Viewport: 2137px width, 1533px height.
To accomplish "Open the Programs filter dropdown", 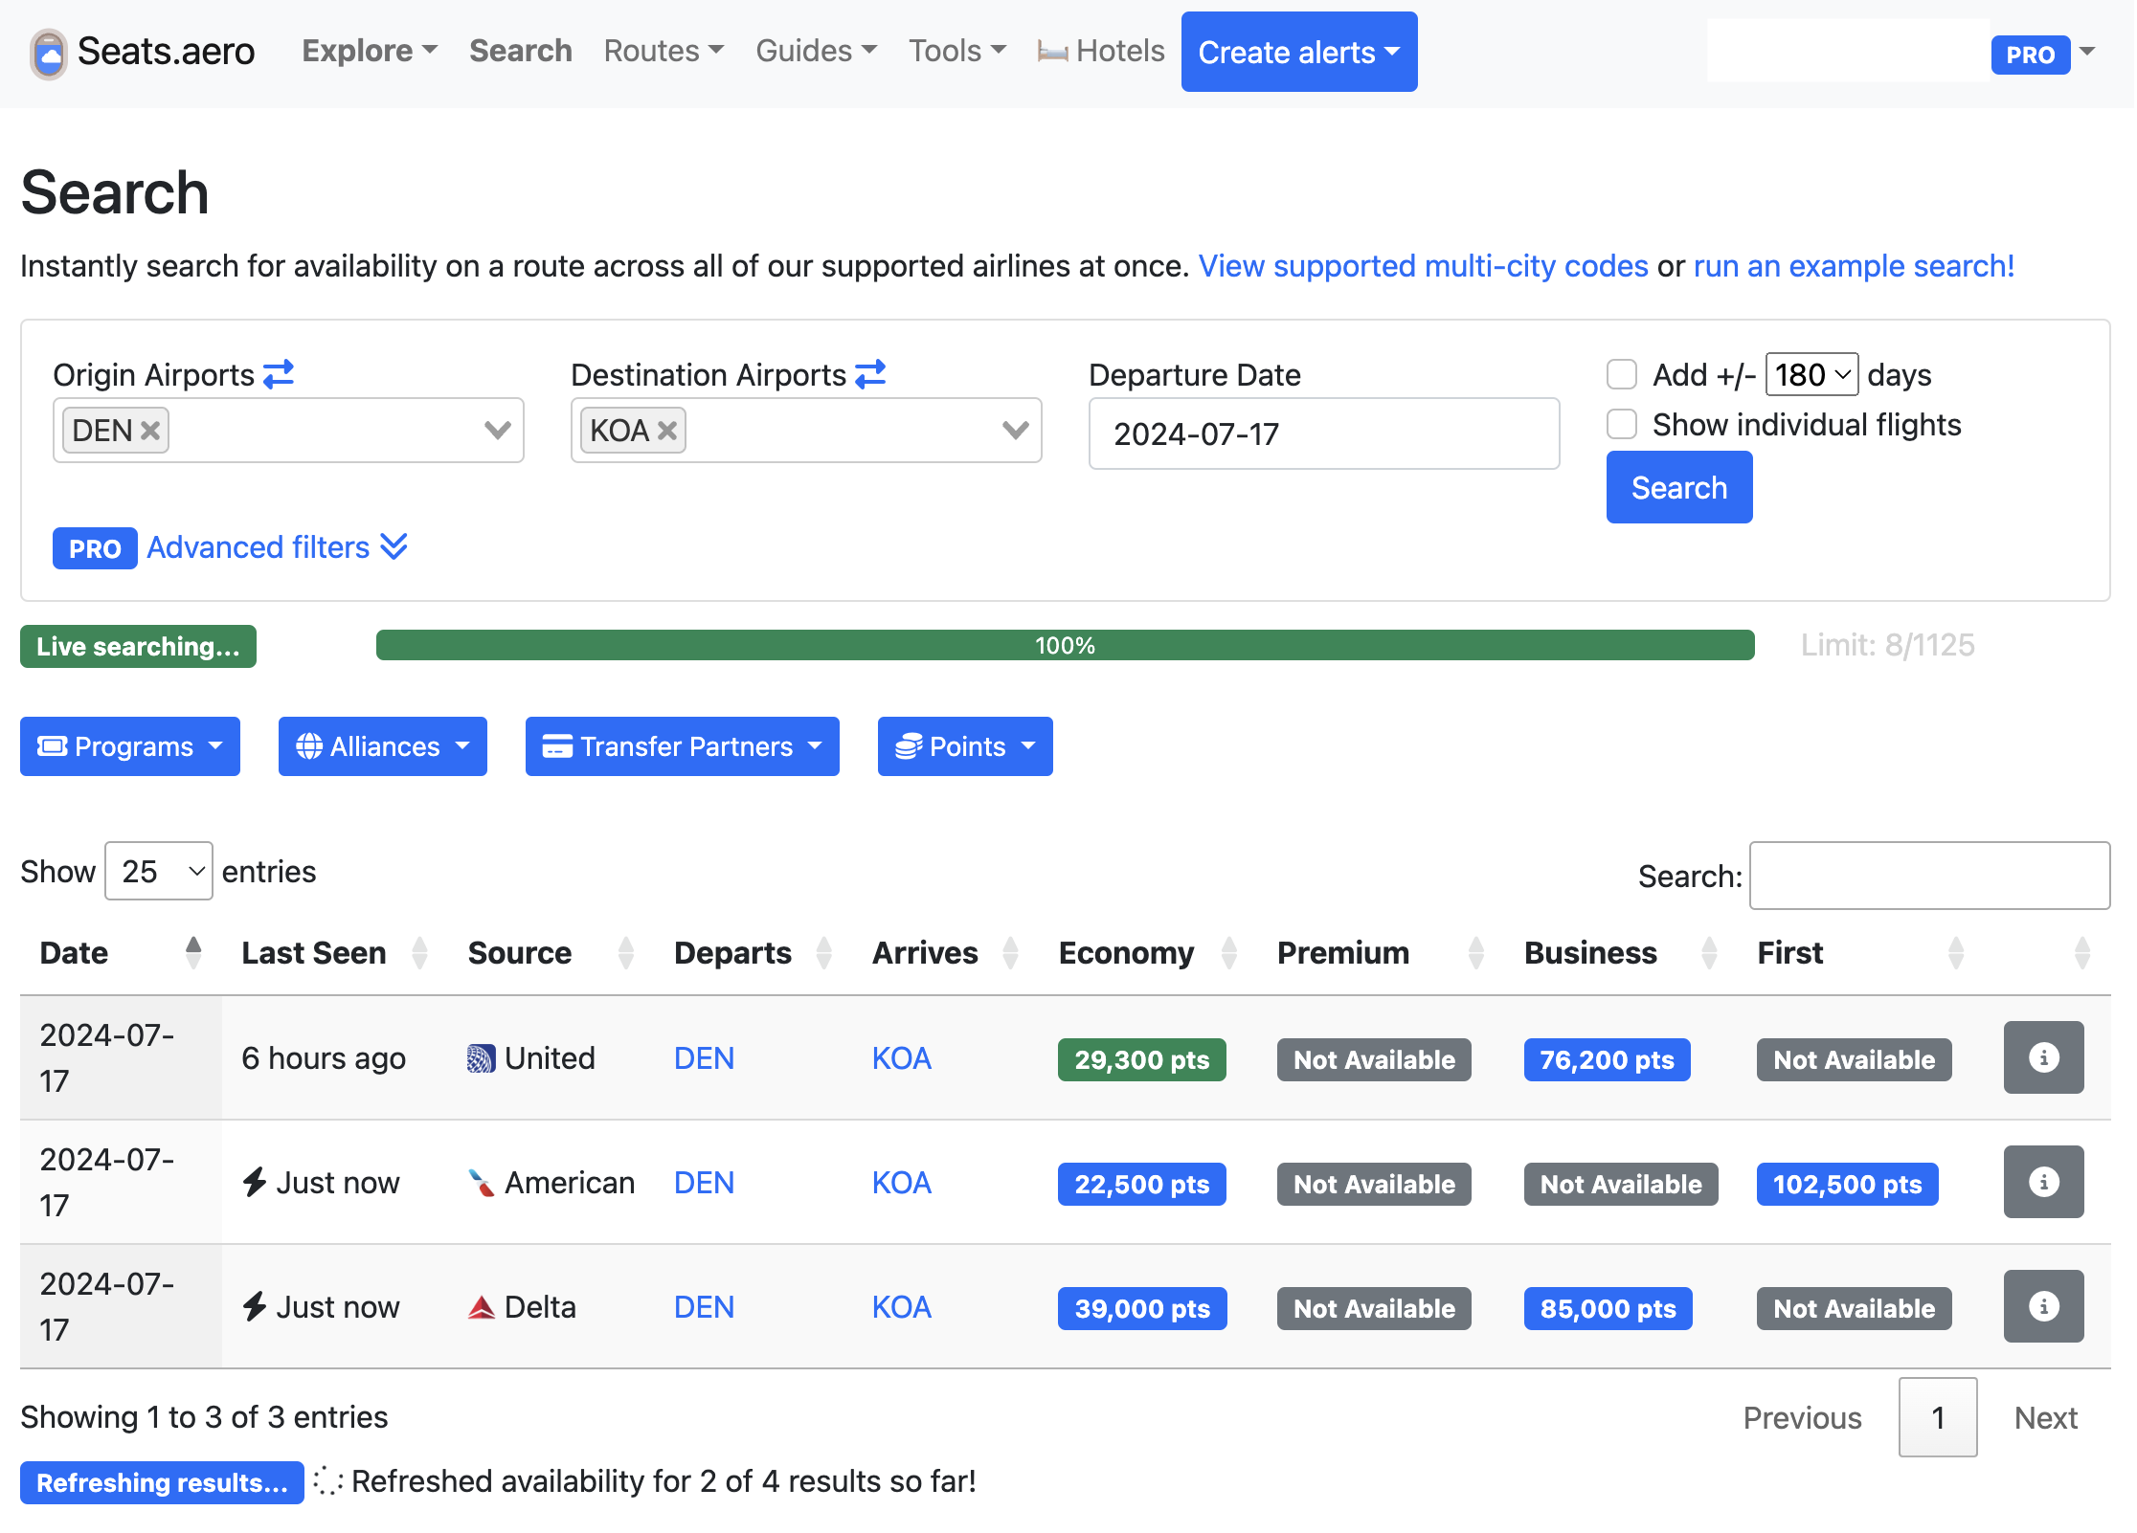I will click(x=130, y=746).
